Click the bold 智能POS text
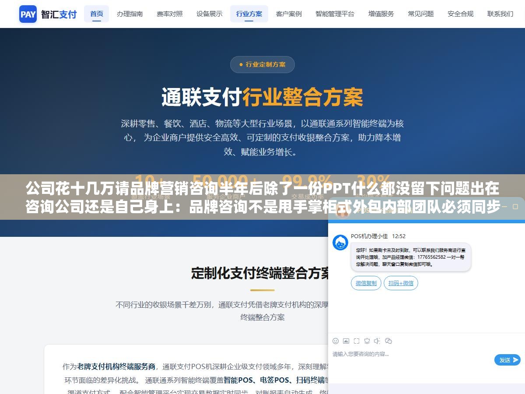 tap(238, 380)
